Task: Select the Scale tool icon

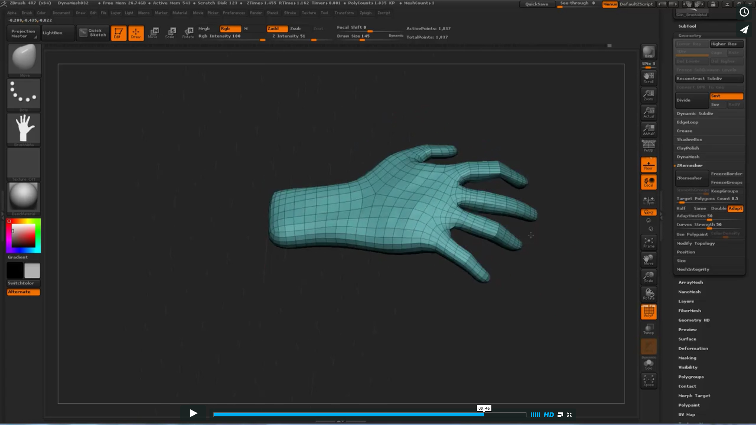Action: tap(171, 32)
